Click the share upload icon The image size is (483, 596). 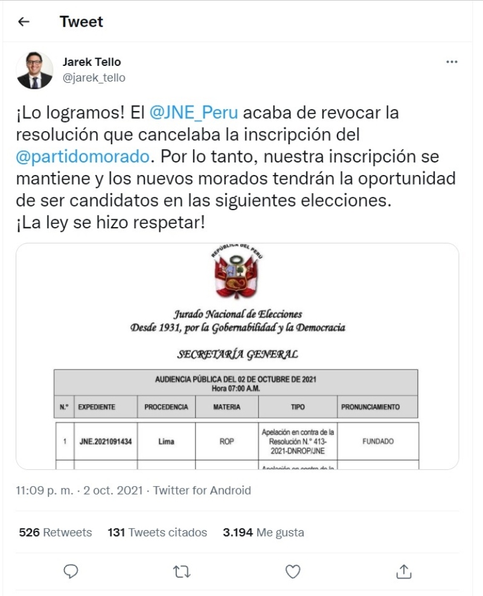click(x=404, y=571)
